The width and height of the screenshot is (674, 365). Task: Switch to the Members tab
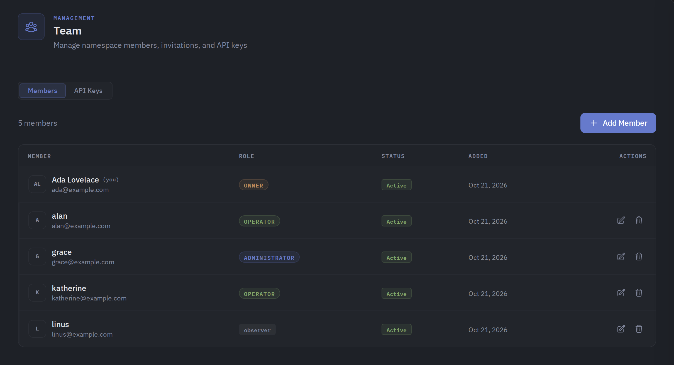[43, 91]
